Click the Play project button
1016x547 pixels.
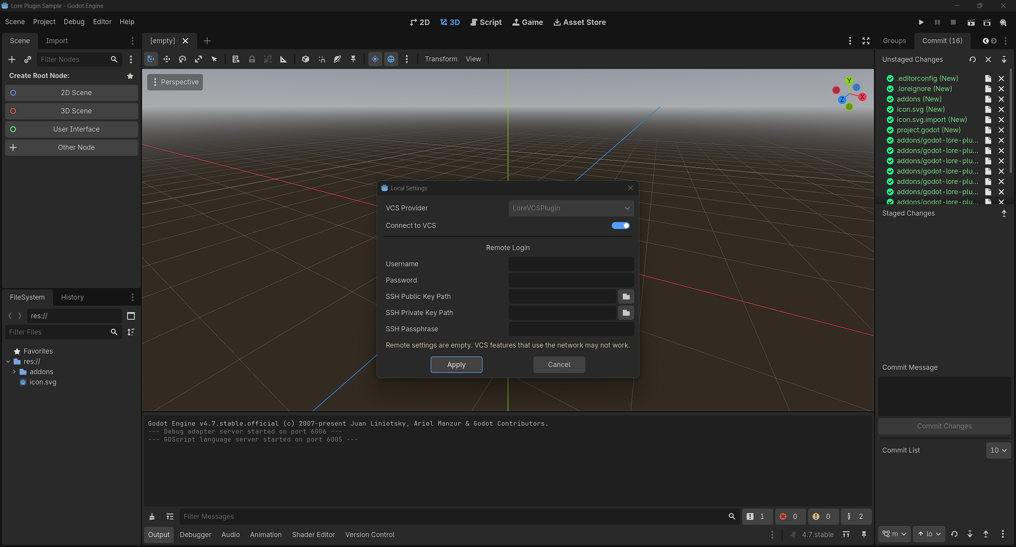[x=921, y=22]
